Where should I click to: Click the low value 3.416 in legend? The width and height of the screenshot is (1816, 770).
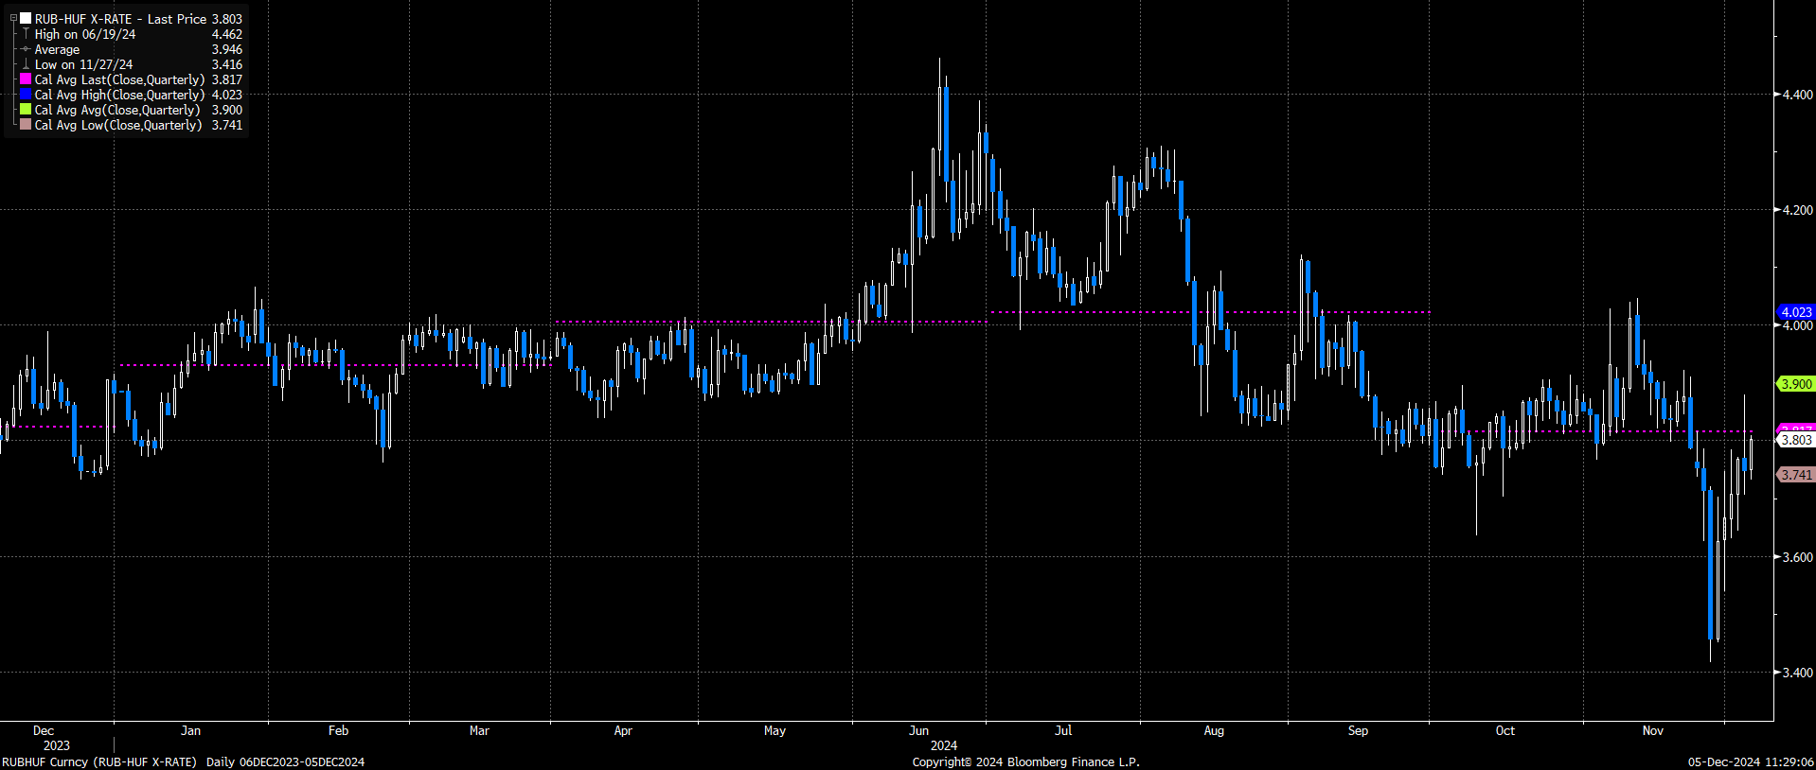[227, 64]
